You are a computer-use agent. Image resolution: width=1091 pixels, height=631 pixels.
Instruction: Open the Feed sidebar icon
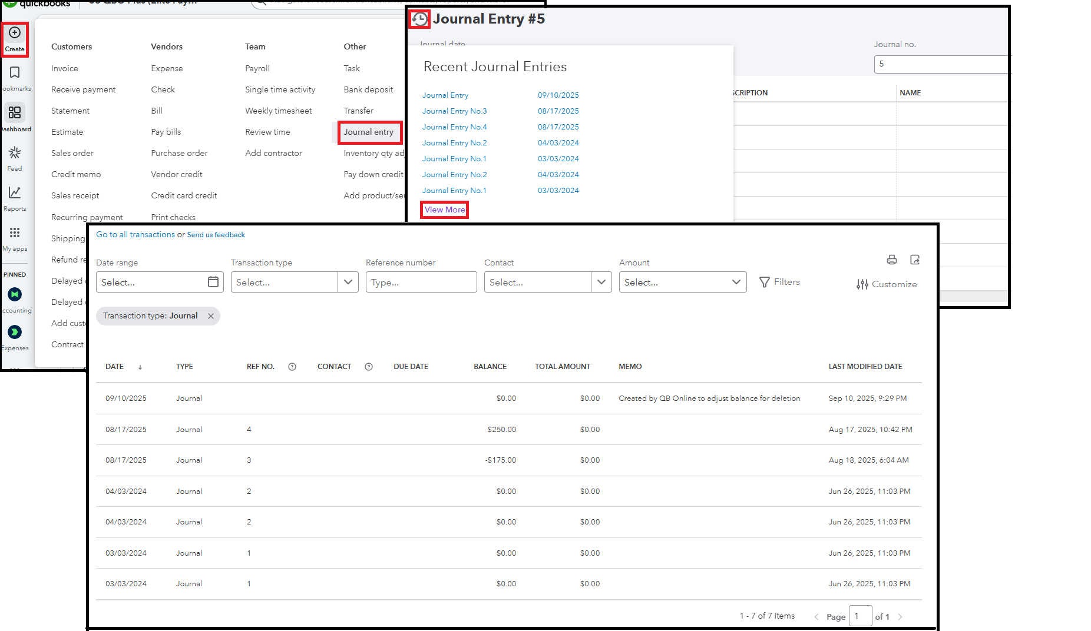(15, 153)
